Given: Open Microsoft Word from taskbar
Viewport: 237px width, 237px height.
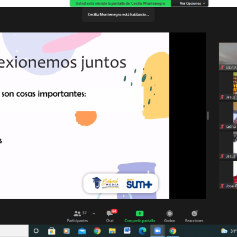Looking at the screenshot, I should (127, 230).
